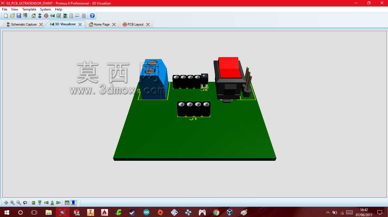Open the Source Code toolbar icon

[x=77, y=16]
